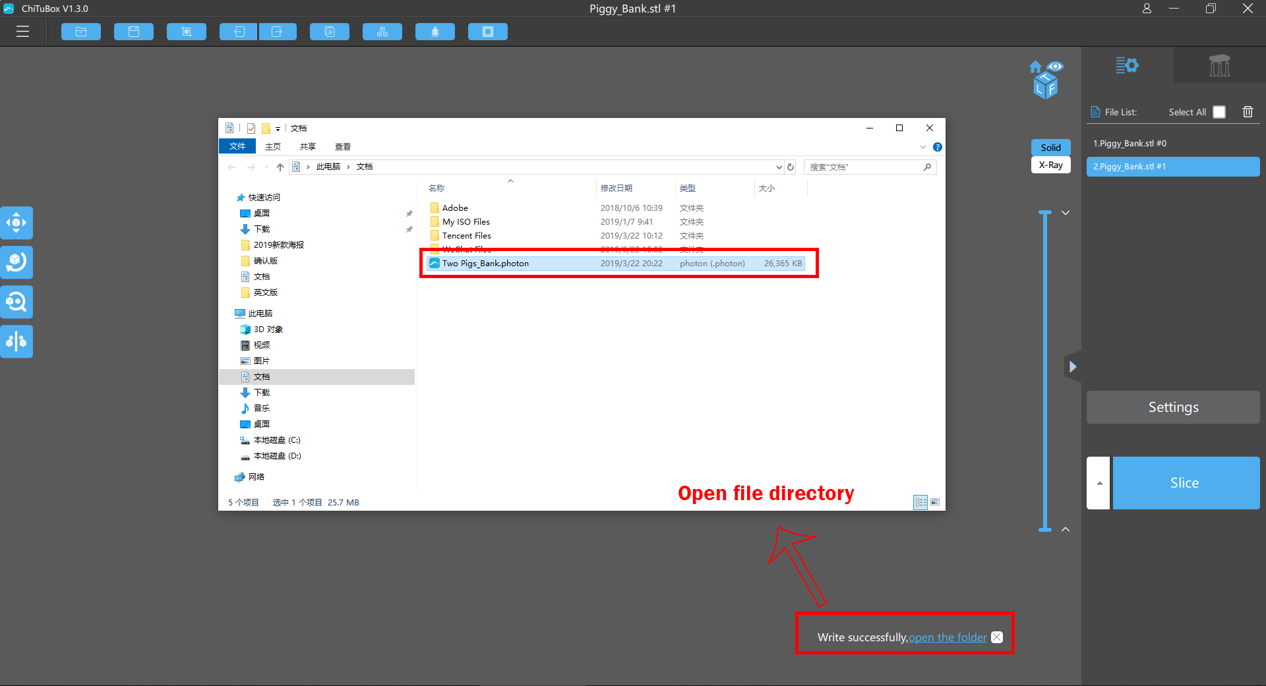Screen dimensions: 1266x686
Task: Click the 'open the folder' link
Action: coord(948,637)
